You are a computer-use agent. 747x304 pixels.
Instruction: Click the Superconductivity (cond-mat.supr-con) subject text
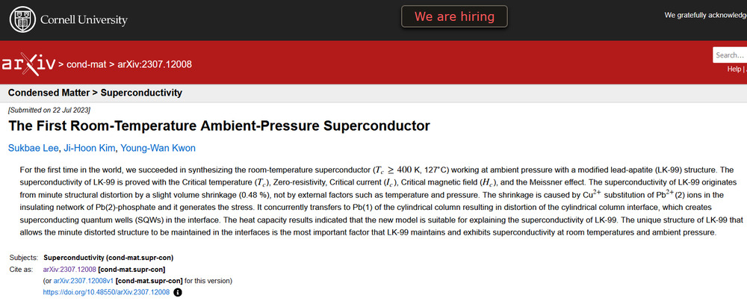[108, 258]
